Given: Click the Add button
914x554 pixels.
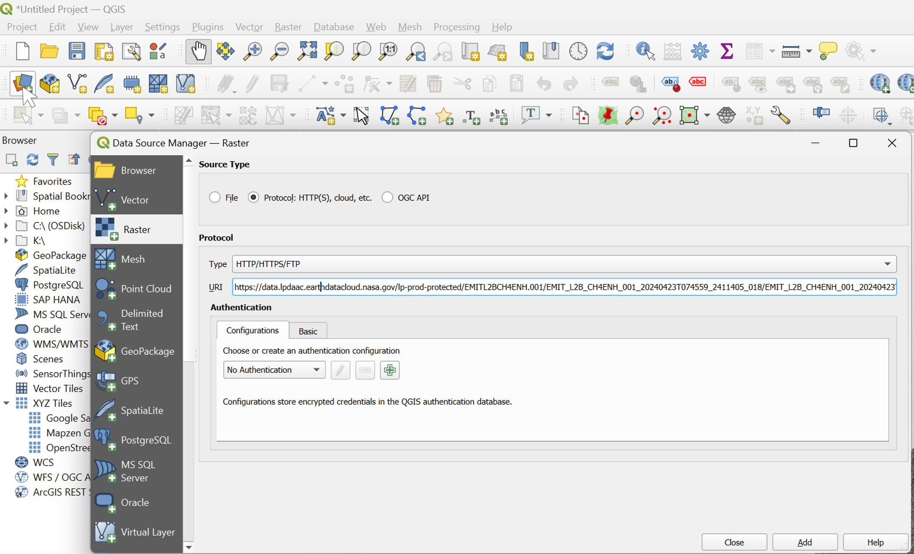Looking at the screenshot, I should click(804, 543).
